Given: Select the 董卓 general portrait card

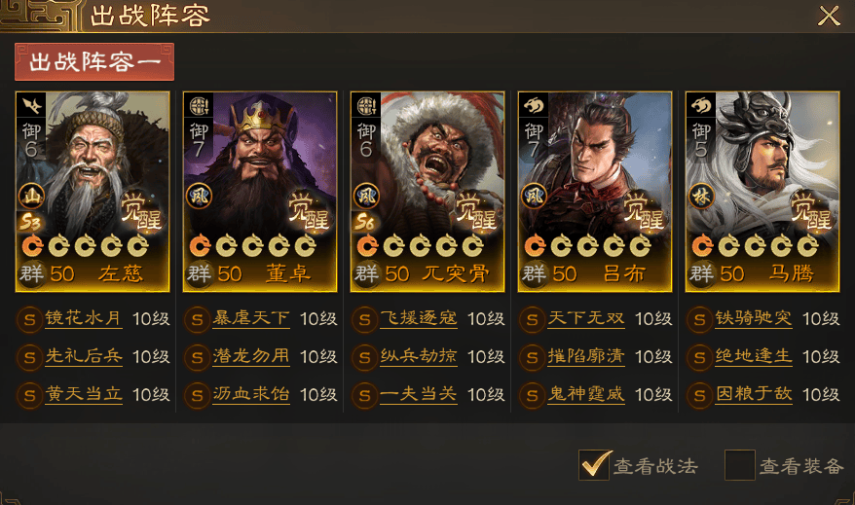Looking at the screenshot, I should pos(260,192).
